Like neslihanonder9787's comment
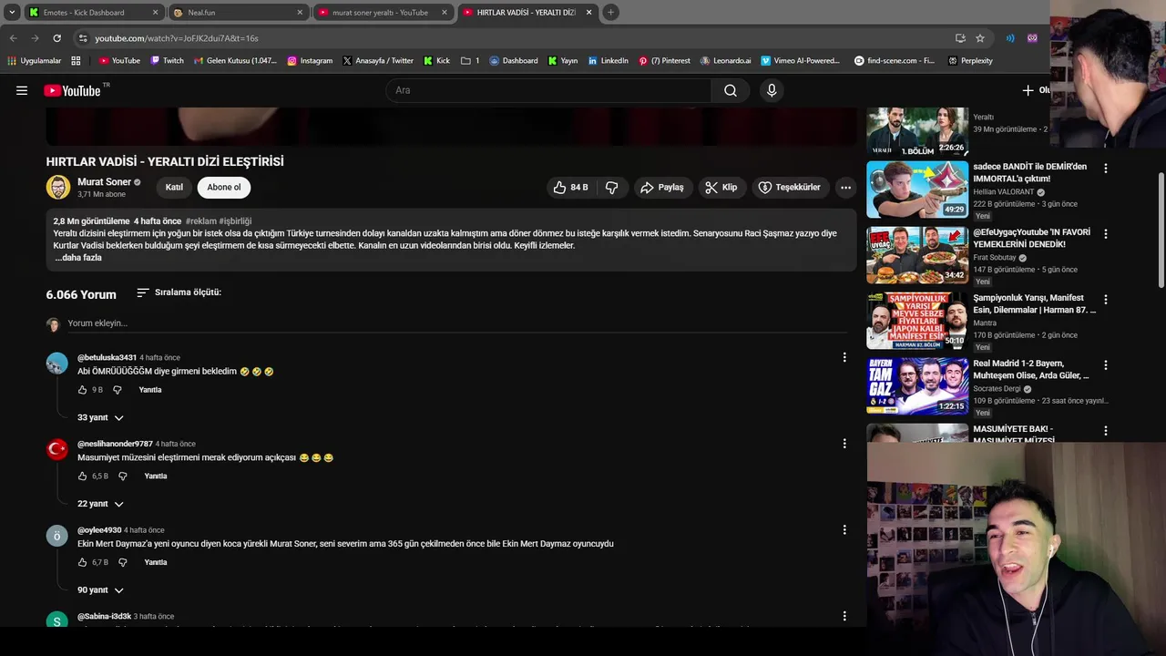Viewport: 1166px width, 656px height. (x=82, y=477)
